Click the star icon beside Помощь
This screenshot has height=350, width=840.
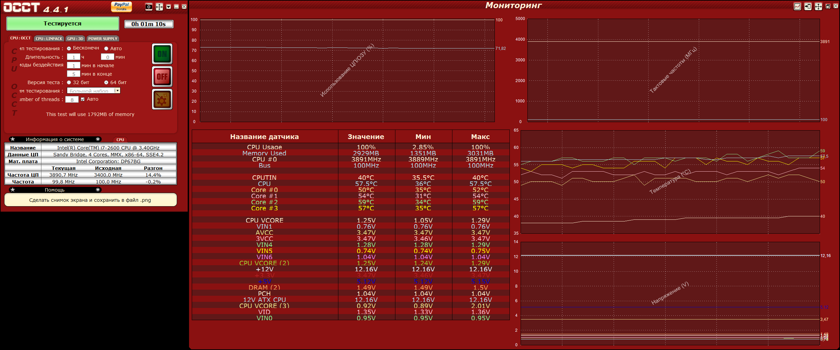tap(13, 190)
